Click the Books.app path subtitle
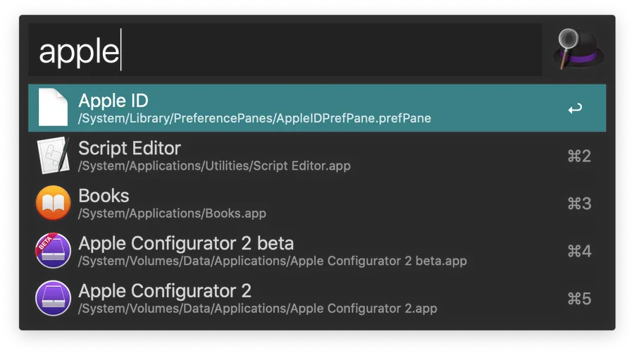 (x=172, y=213)
